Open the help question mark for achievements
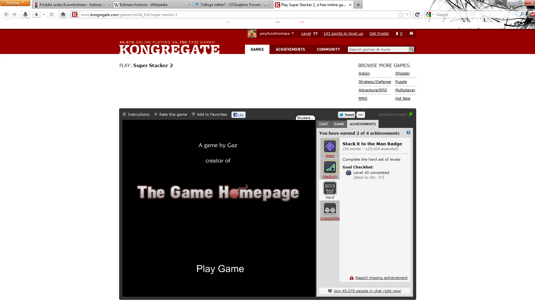 pyautogui.click(x=408, y=132)
